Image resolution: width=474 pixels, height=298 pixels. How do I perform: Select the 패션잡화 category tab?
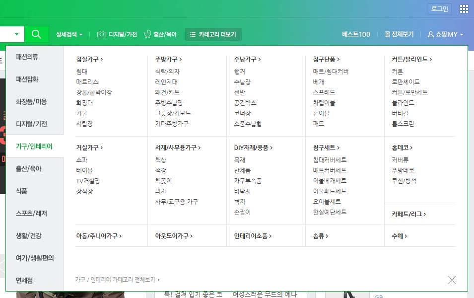tap(34, 79)
